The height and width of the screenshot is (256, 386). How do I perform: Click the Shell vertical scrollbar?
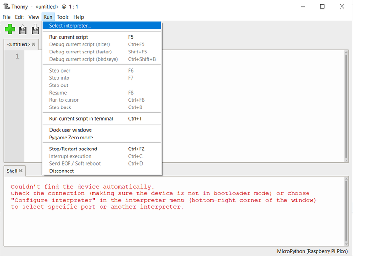click(346, 211)
